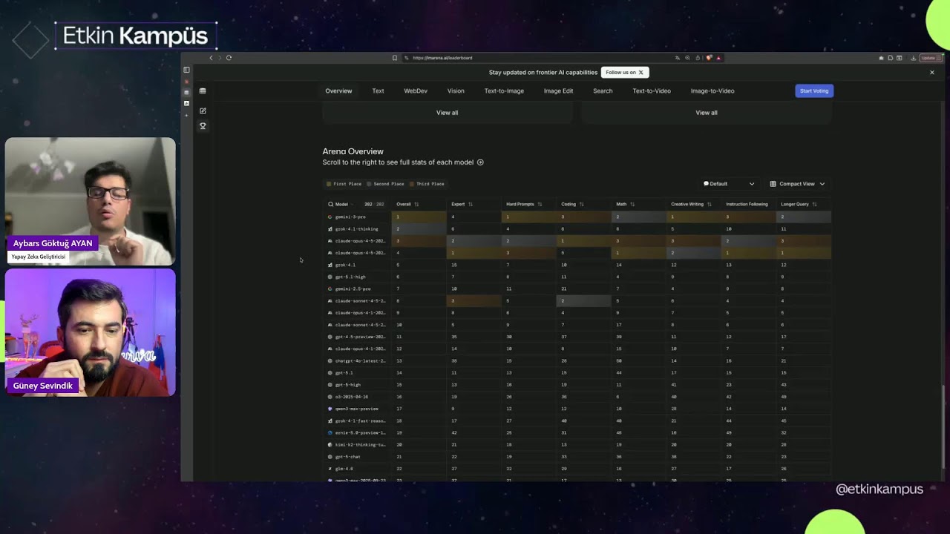This screenshot has width=950, height=534.
Task: Click the Baidu icon beside ernie-5.0-preview
Action: [x=330, y=432]
